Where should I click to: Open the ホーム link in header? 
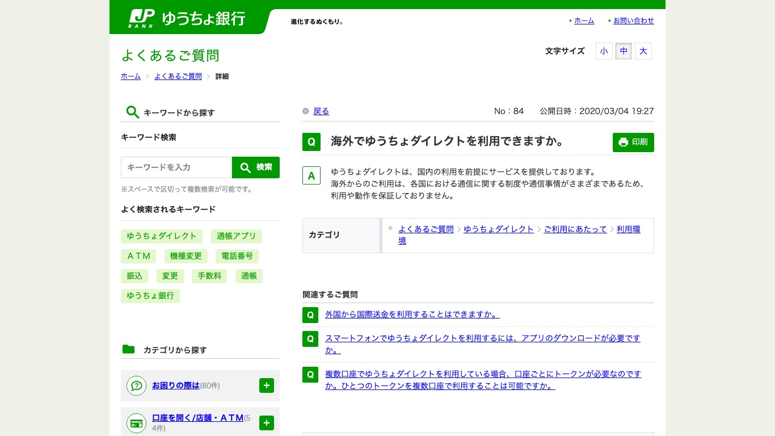point(584,20)
